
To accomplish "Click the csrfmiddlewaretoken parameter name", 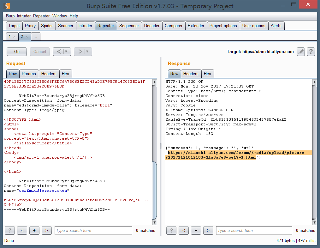I will tap(43, 191).
